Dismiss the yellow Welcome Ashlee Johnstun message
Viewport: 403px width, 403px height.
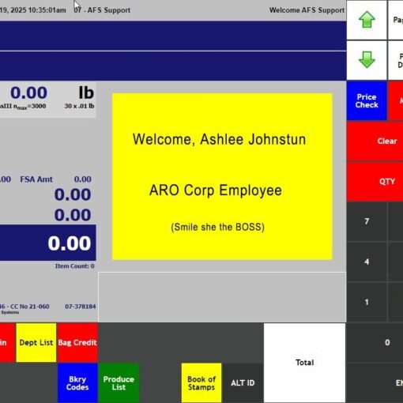222,176
